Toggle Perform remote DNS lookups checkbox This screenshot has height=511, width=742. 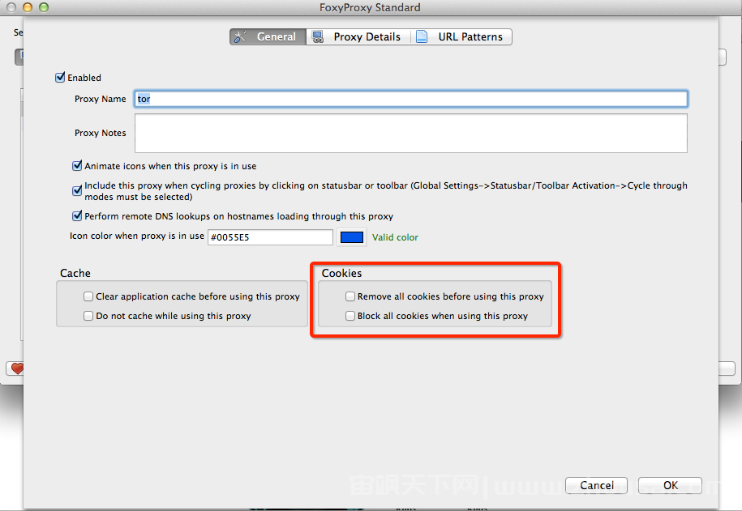[x=77, y=216]
